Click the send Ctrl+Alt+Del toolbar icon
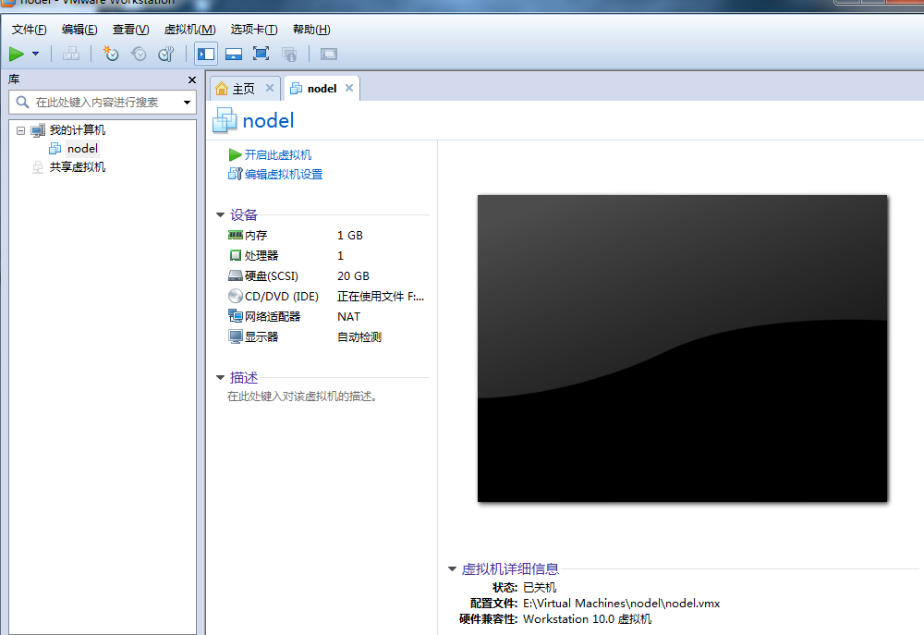Screen dimensions: 924x635 71,55
